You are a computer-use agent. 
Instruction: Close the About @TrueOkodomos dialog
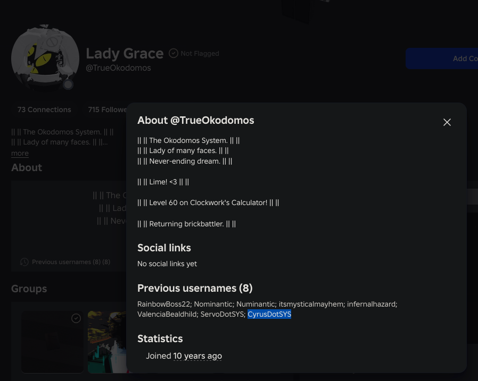(x=447, y=122)
